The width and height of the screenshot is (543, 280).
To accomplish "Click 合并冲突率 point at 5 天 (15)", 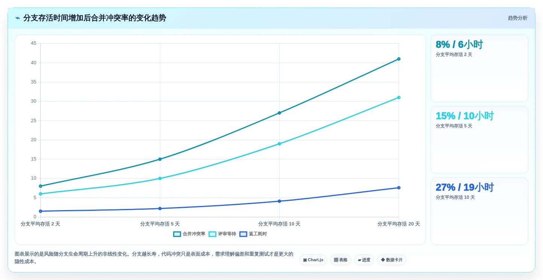I will (x=160, y=159).
